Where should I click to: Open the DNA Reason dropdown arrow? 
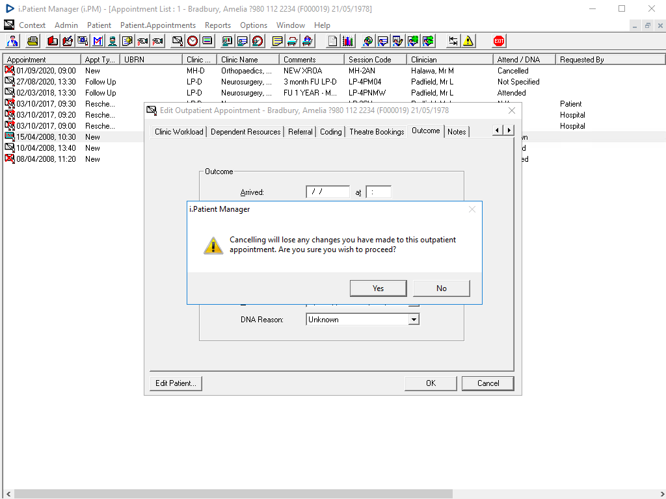(x=414, y=320)
